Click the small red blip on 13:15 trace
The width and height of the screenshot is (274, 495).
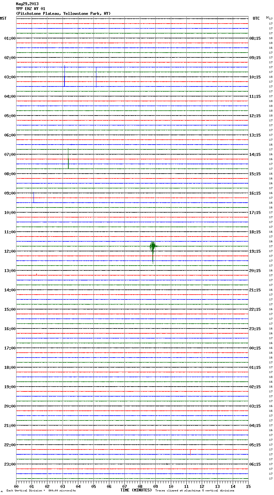36,274
